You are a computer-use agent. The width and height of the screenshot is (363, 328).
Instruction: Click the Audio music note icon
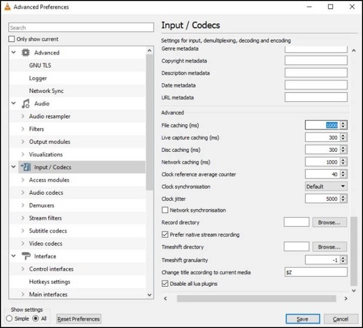coord(26,104)
